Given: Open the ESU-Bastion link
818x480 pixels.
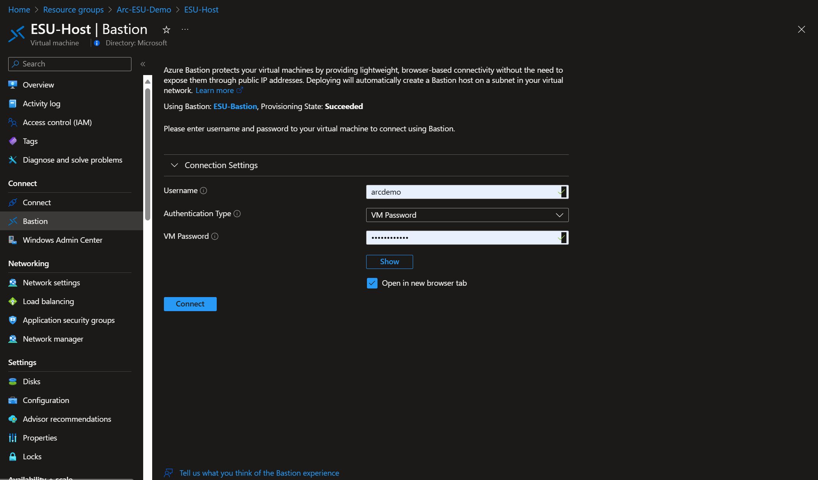Looking at the screenshot, I should pos(235,106).
